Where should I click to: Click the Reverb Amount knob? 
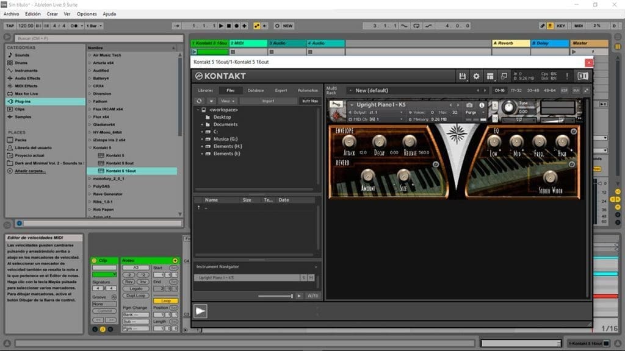coord(367,175)
